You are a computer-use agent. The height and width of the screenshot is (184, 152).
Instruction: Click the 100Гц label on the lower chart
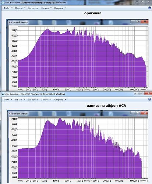tap(56, 181)
